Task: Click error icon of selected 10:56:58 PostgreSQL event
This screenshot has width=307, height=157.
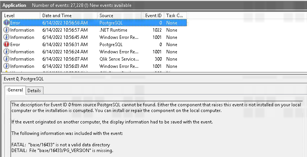Action: [x=6, y=23]
